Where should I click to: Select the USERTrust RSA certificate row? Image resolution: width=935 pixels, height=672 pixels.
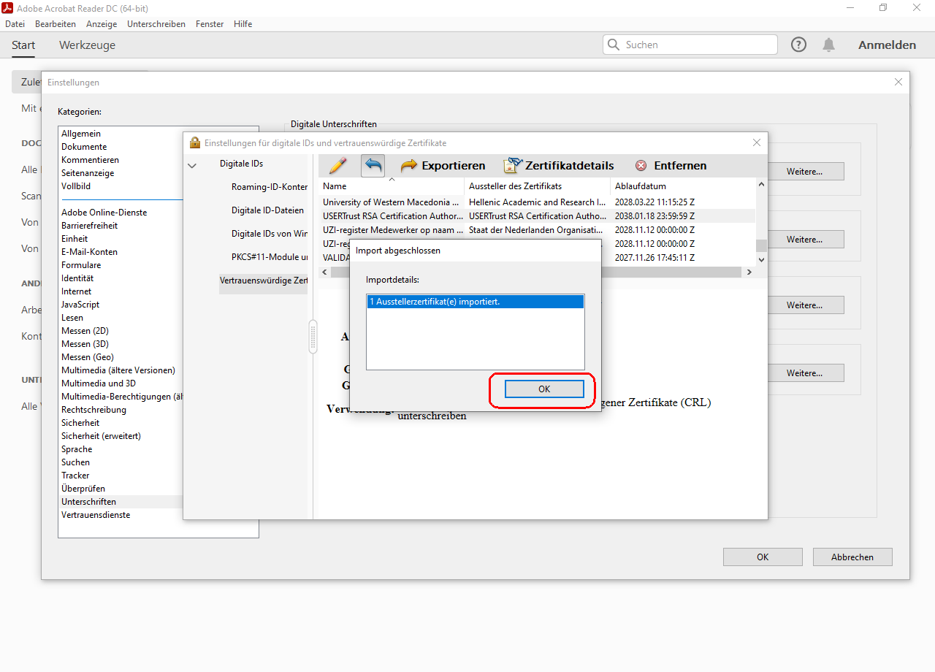392,216
